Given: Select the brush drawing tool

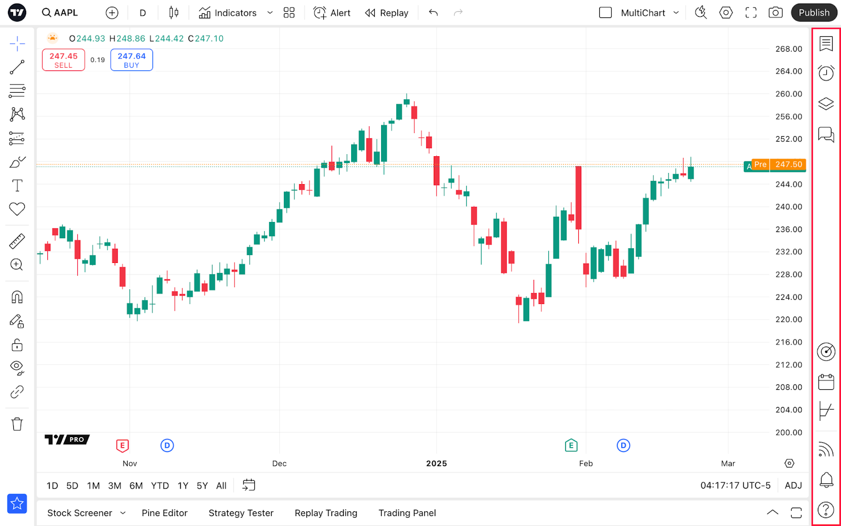Looking at the screenshot, I should tap(17, 162).
